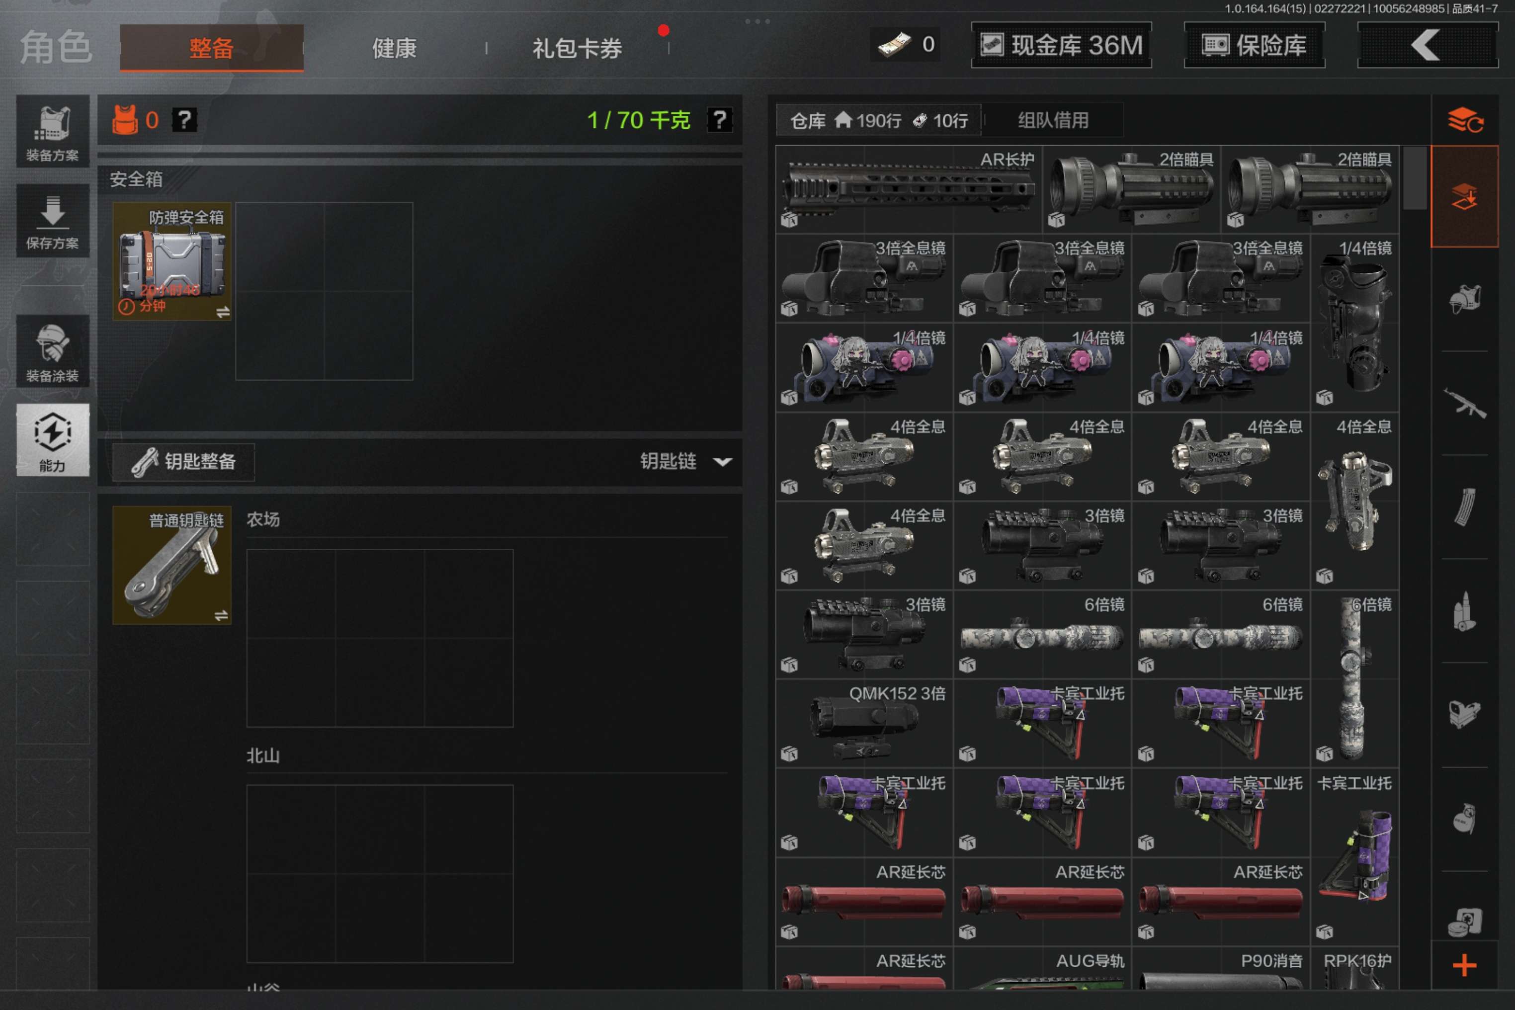Viewport: 1515px width, 1010px height.
Task: Open the 保险库 vault button
Action: tap(1254, 45)
